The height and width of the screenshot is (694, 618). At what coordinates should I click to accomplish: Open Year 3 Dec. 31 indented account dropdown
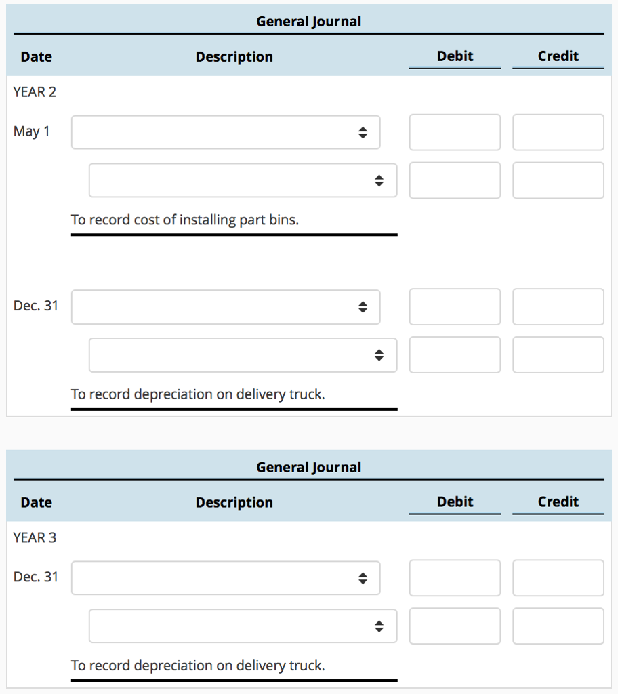click(243, 626)
